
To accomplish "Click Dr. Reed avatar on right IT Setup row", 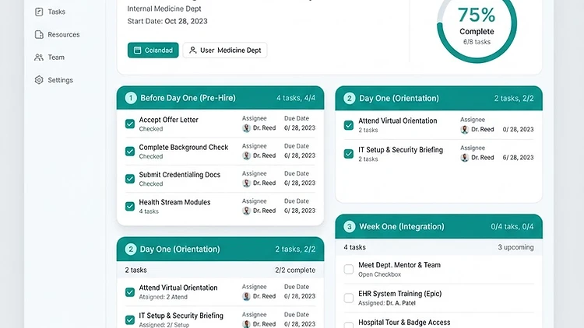I will click(x=464, y=158).
